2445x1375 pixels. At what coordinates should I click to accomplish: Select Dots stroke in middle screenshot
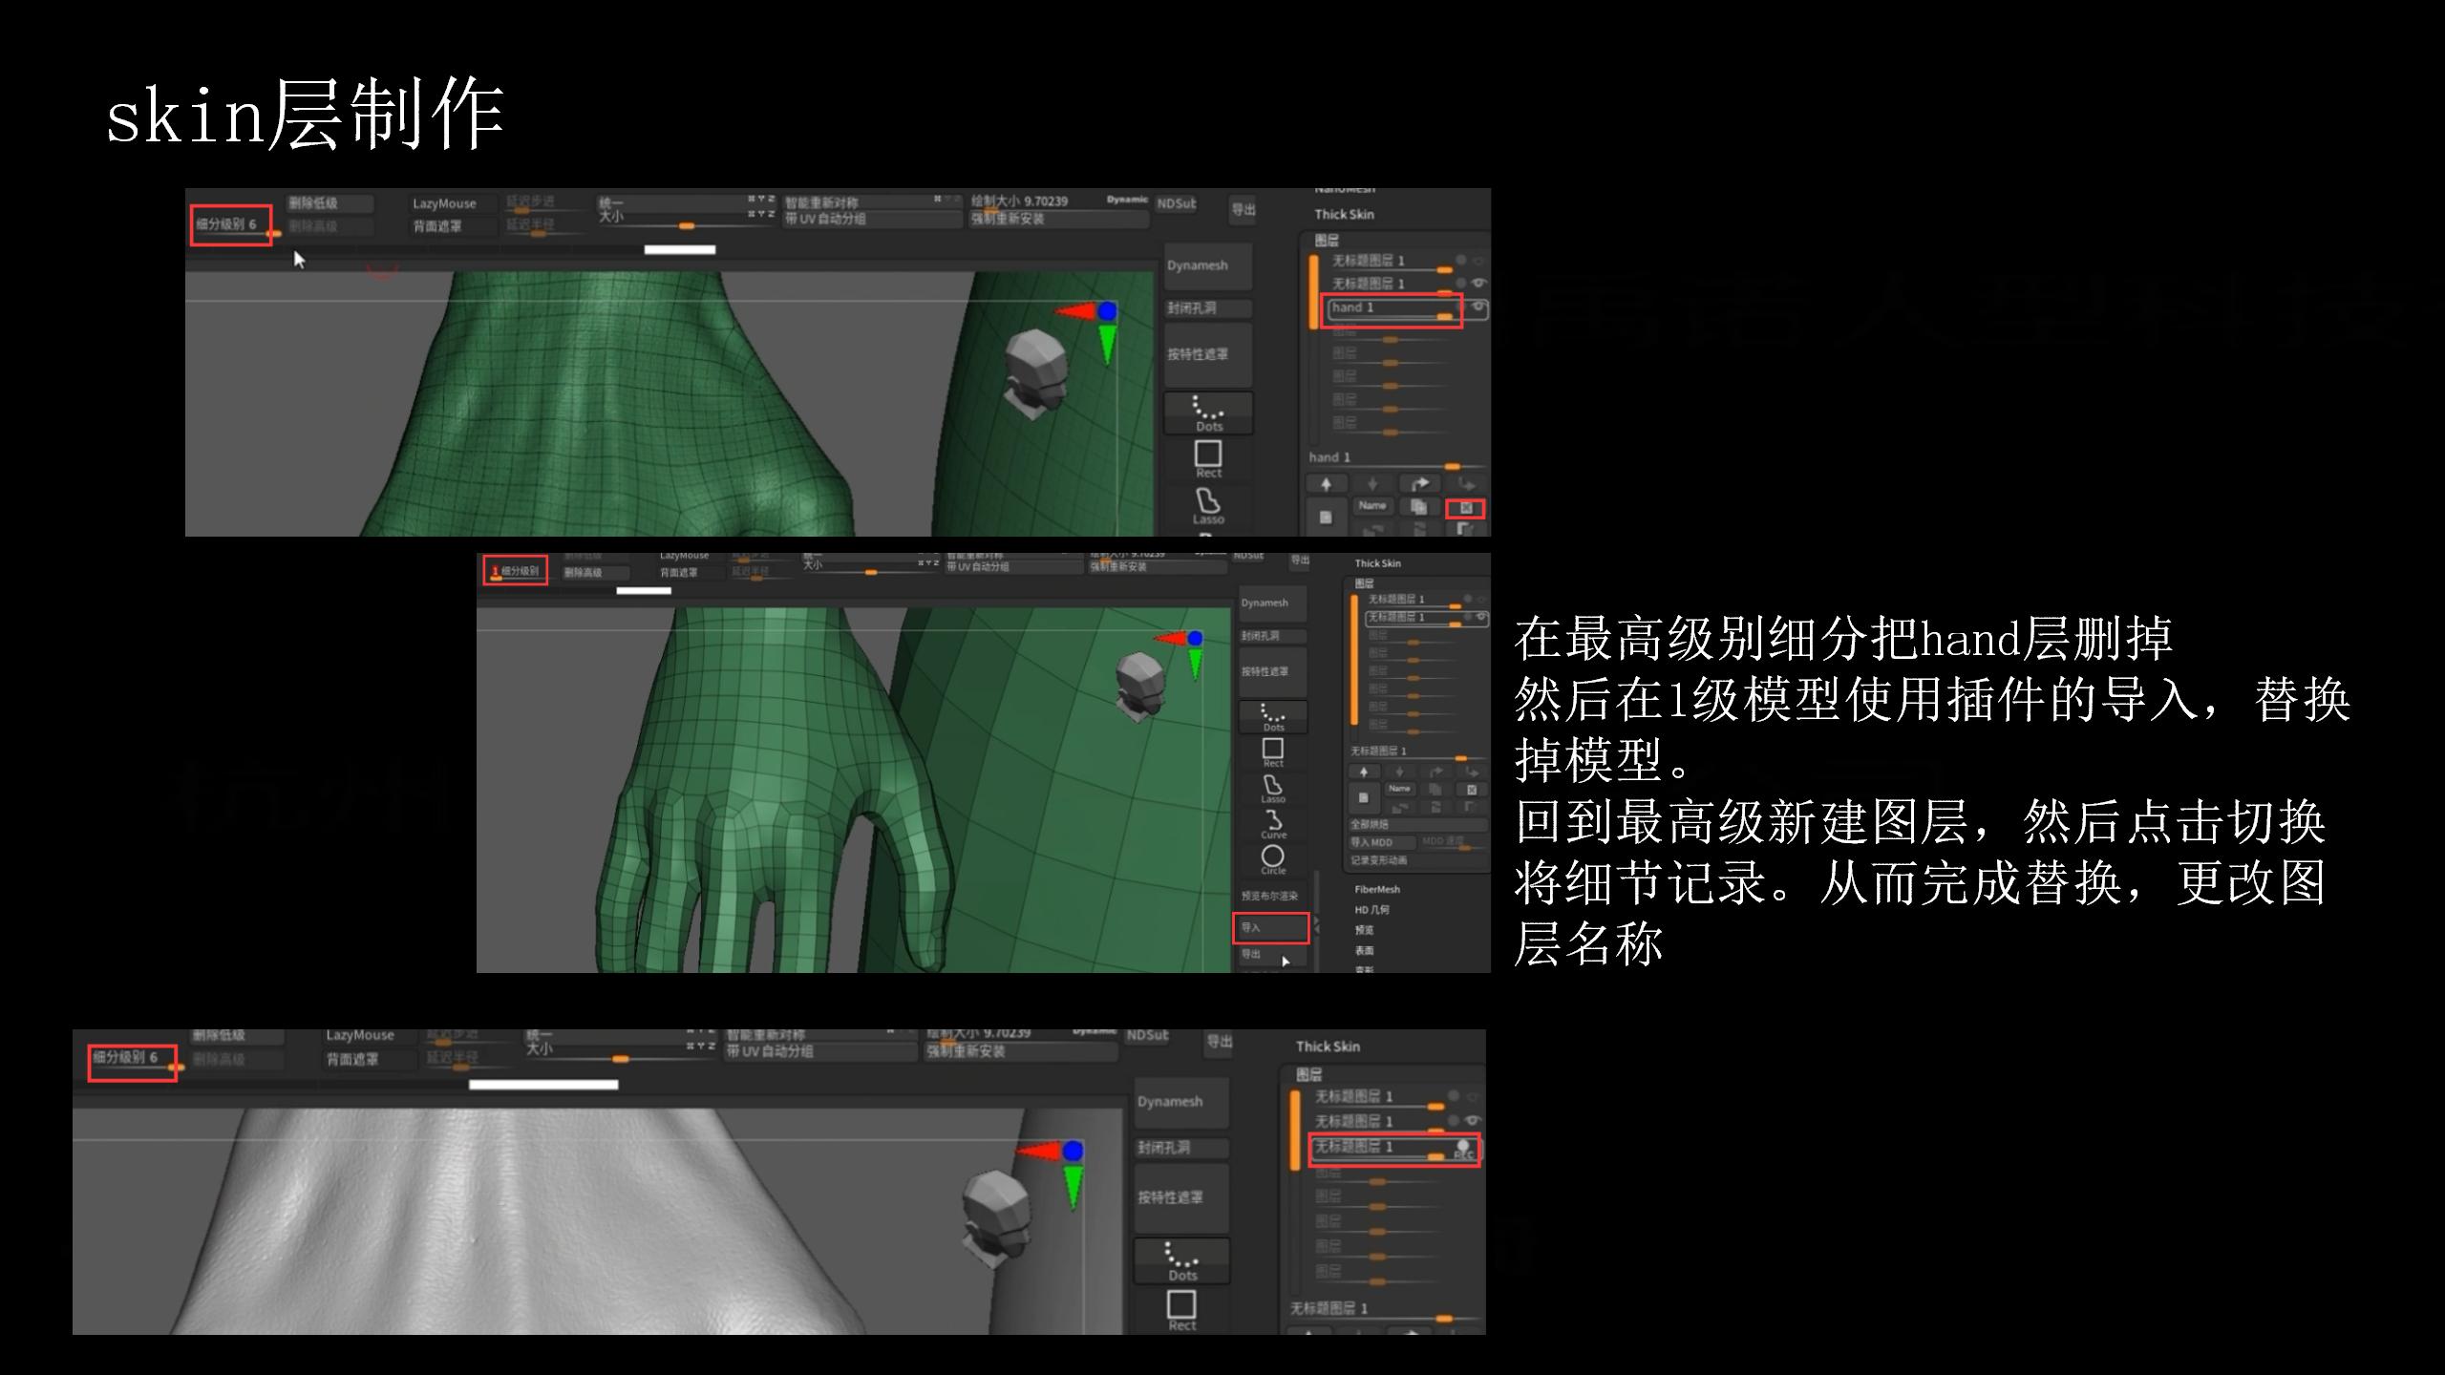[1273, 717]
